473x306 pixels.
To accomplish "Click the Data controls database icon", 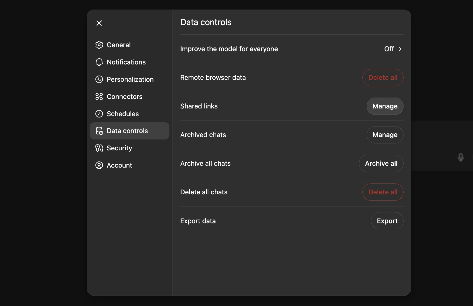I will tap(99, 131).
